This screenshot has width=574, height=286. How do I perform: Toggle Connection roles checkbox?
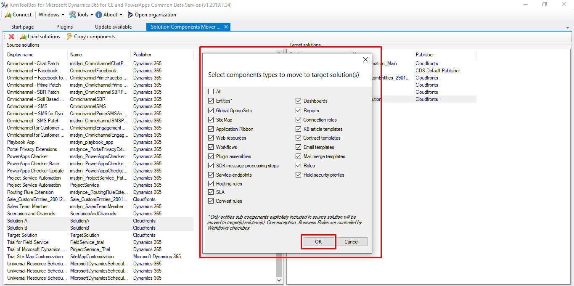[298, 120]
